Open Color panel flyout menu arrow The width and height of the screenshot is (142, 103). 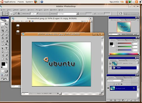tap(138, 40)
